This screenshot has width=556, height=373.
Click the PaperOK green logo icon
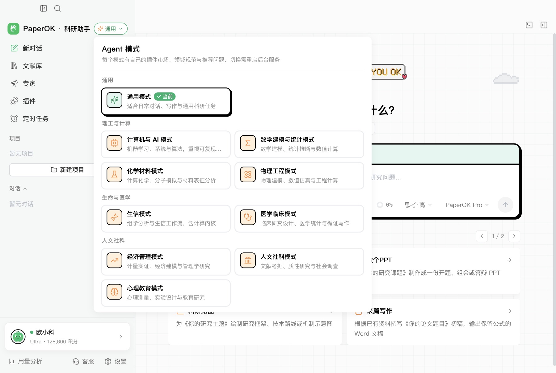click(x=14, y=29)
